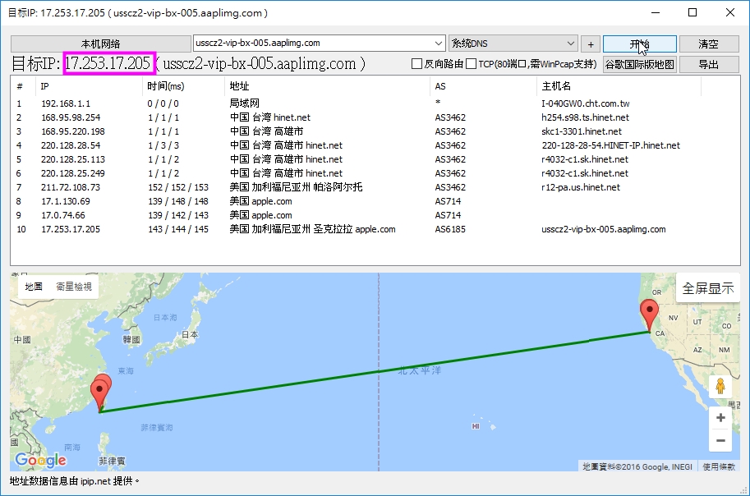Click hostname 220-128-28-54.HINET-IP.hinet.net
The image size is (750, 496).
[611, 145]
